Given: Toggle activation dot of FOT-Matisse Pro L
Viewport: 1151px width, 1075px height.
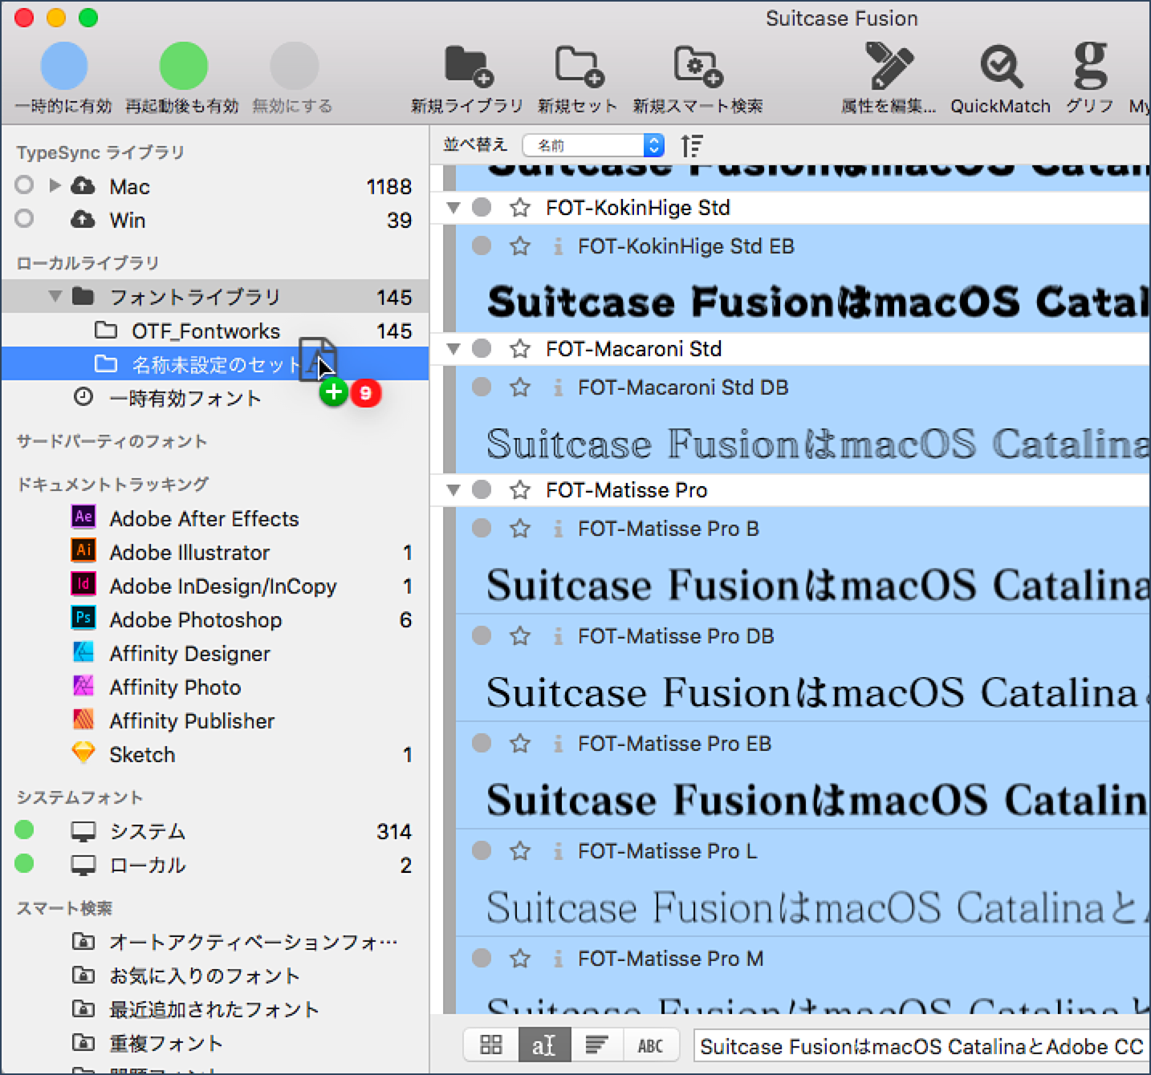Looking at the screenshot, I should coord(482,851).
